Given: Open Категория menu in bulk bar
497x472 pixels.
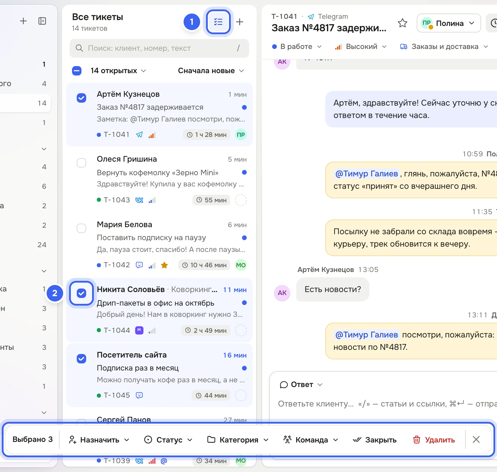Looking at the screenshot, I should click(x=238, y=440).
